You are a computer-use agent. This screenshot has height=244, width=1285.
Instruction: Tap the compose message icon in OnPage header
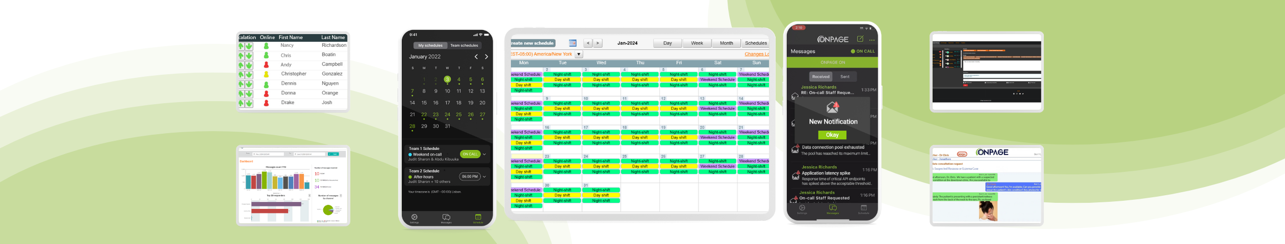pos(860,39)
